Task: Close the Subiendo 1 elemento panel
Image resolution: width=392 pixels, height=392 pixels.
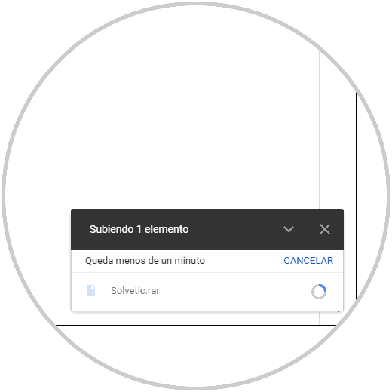Action: click(x=325, y=229)
